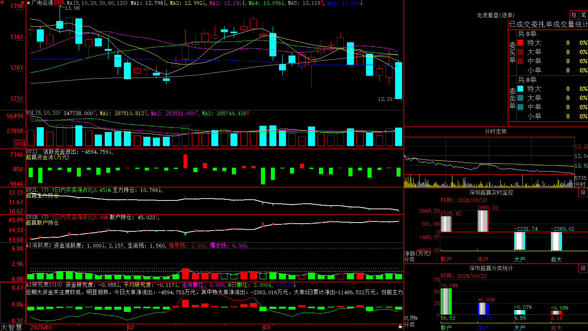Click the MA2: 12.992 value
The height and width of the screenshot is (331, 588).
(186, 3)
